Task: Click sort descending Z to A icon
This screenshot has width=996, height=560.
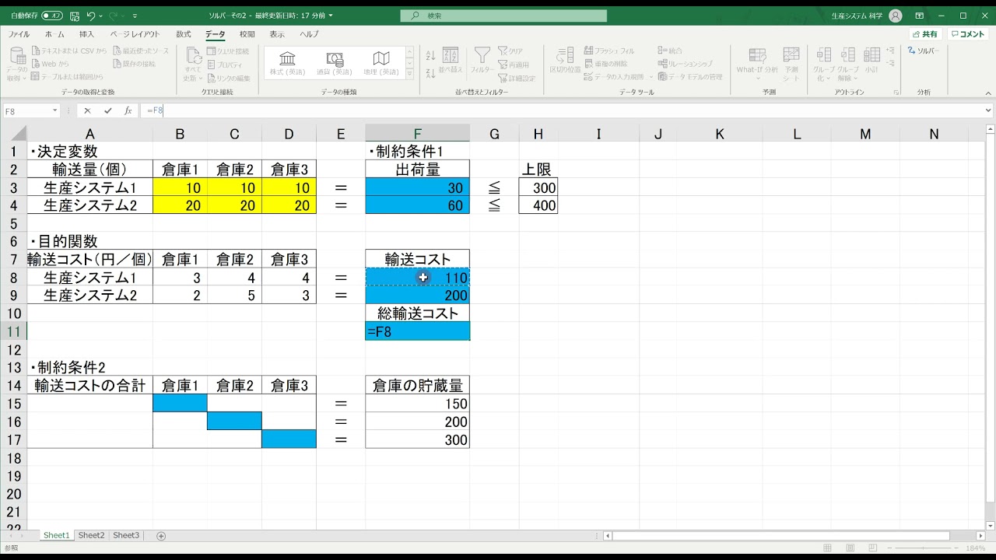Action: point(430,74)
